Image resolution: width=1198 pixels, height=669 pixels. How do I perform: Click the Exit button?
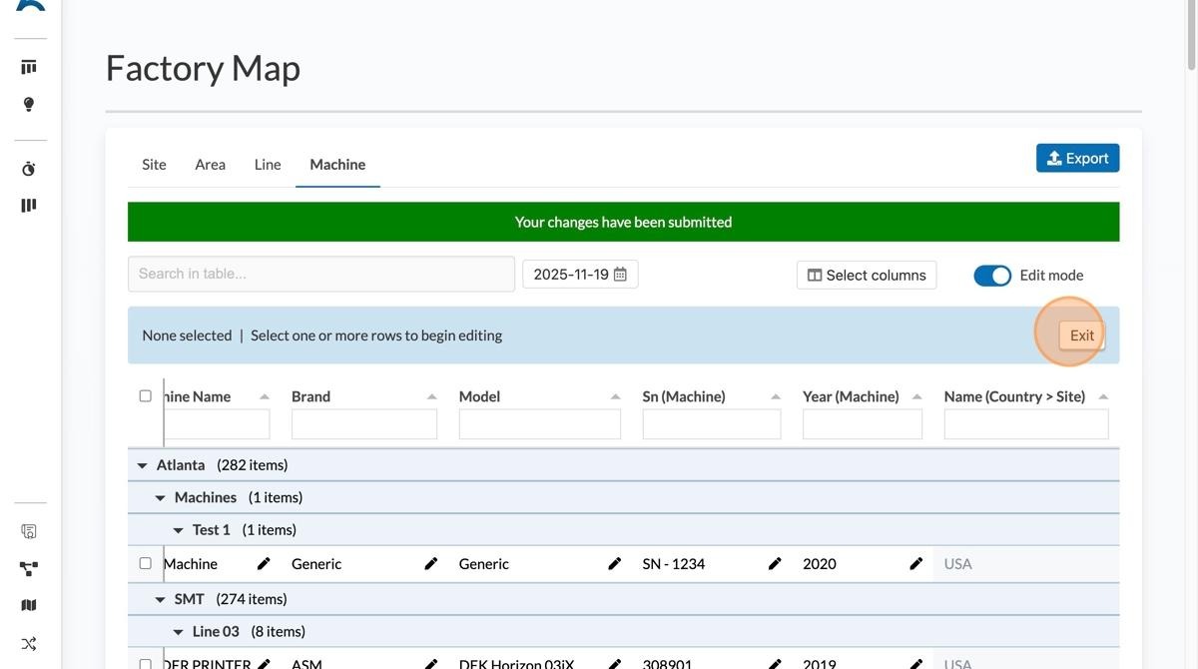(1081, 335)
